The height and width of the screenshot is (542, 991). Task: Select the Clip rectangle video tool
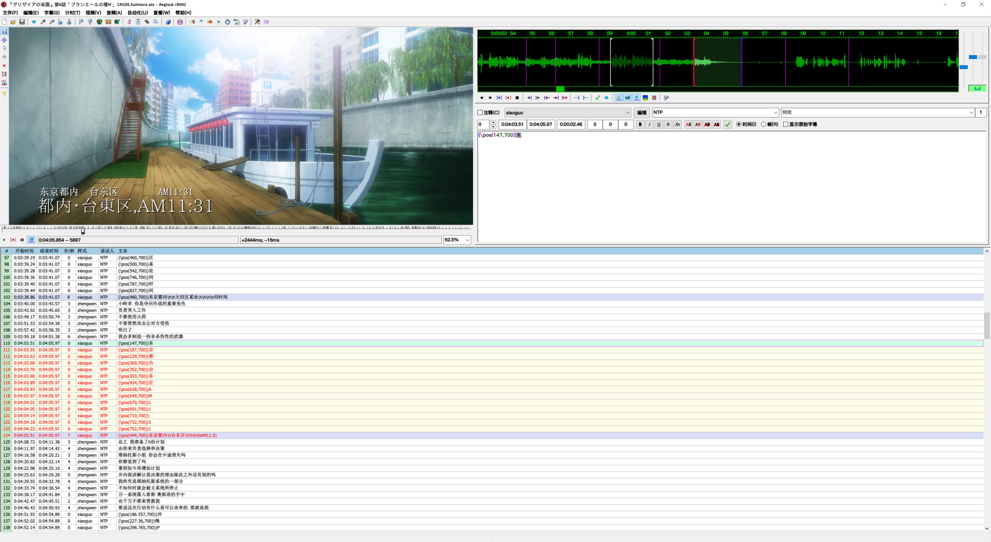(x=4, y=74)
